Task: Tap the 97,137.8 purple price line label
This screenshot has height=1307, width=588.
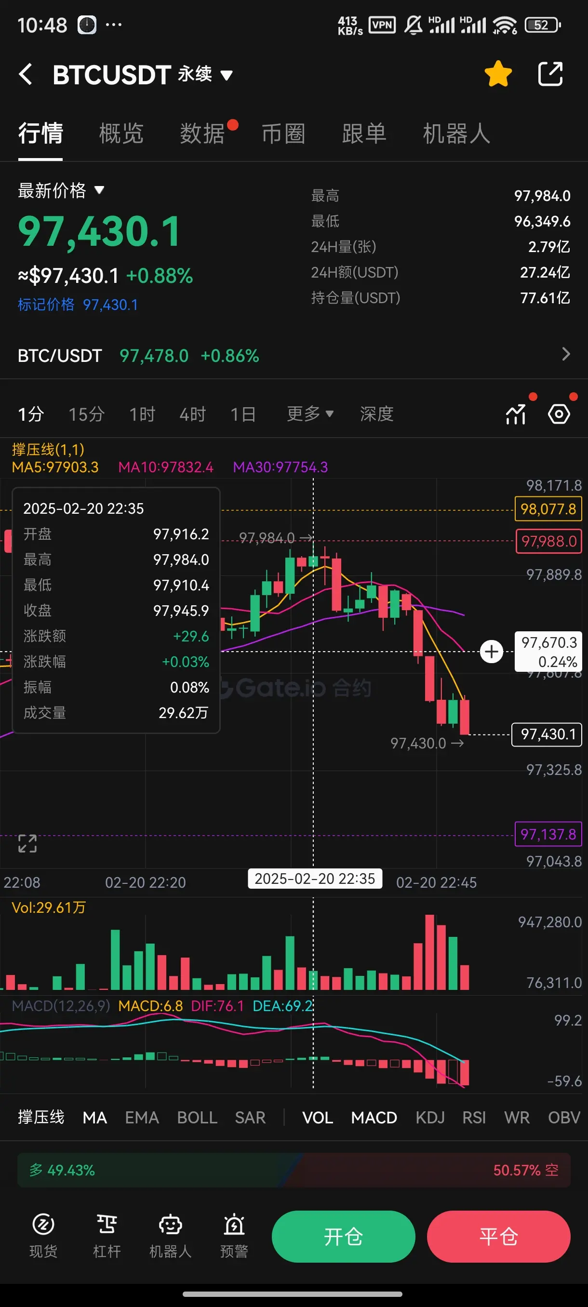Action: click(x=548, y=834)
